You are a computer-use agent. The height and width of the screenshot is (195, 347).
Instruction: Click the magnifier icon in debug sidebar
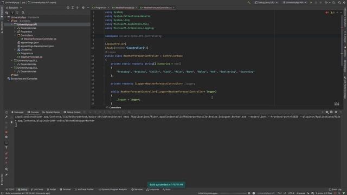6,169
